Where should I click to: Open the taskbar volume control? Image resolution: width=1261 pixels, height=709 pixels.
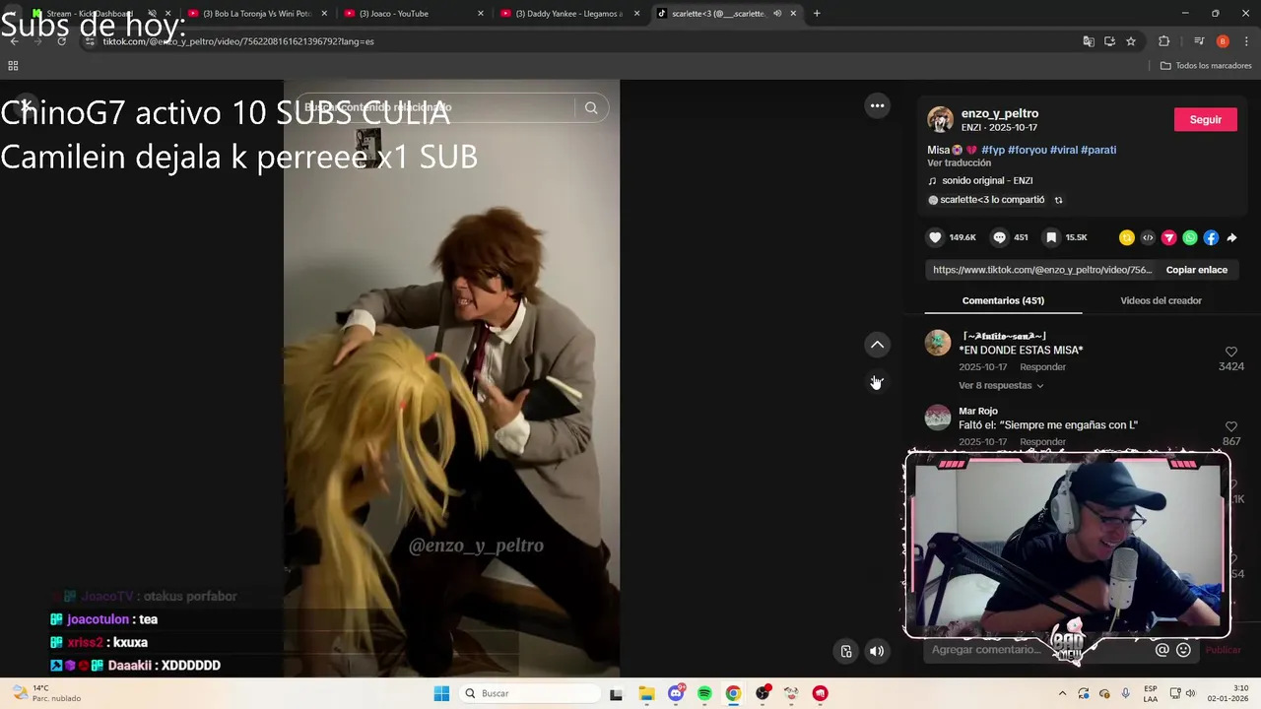pyautogui.click(x=1190, y=693)
